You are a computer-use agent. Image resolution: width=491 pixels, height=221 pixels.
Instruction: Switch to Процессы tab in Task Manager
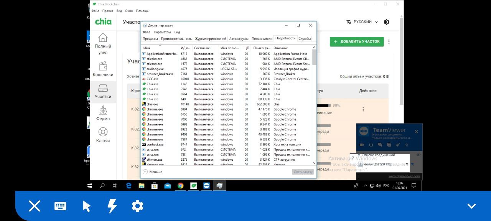click(x=150, y=39)
